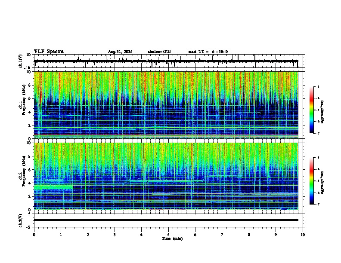Click time axis tick label "8"

pos(249,235)
